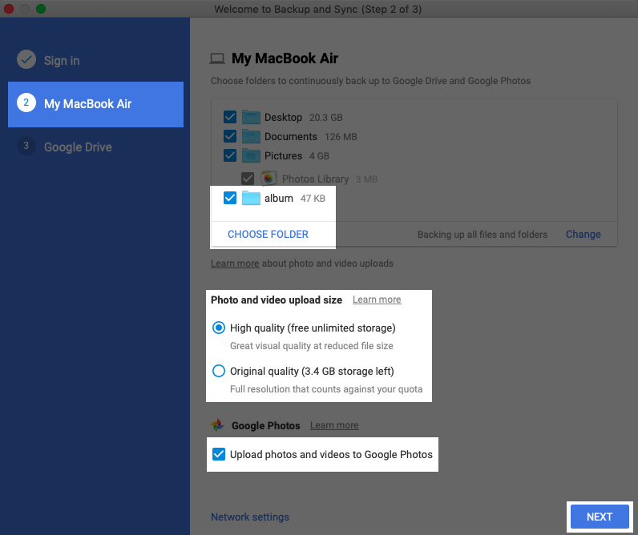Screen dimensions: 638x535
Task: Click the Change link for backup files
Action: pyautogui.click(x=583, y=234)
